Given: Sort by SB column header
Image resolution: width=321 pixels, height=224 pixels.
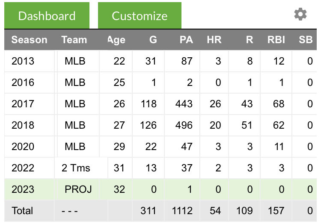Looking at the screenshot, I should 305,40.
